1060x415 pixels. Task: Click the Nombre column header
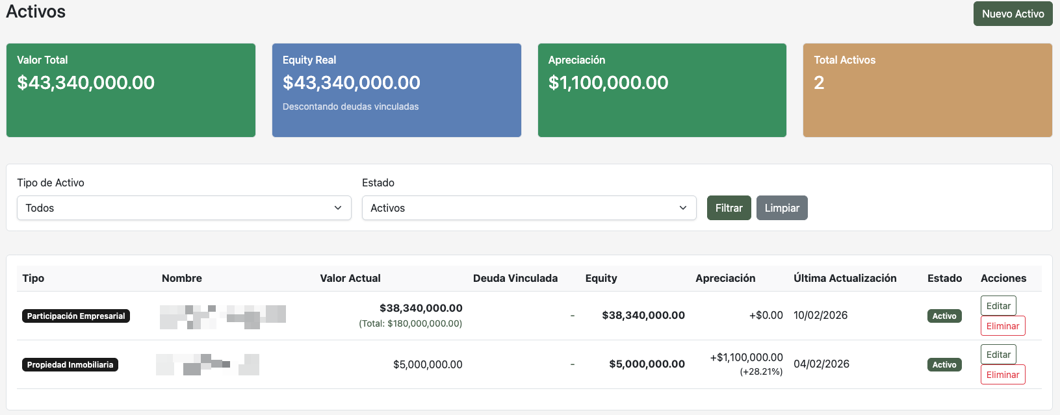click(x=182, y=278)
